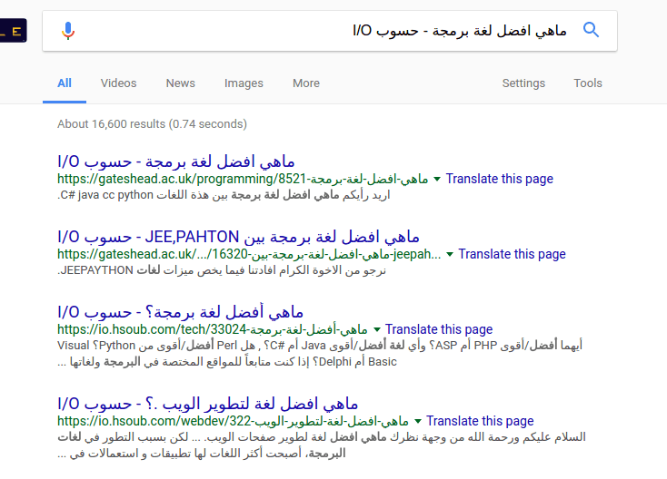
Task: Open the Images tab
Action: [x=244, y=83]
